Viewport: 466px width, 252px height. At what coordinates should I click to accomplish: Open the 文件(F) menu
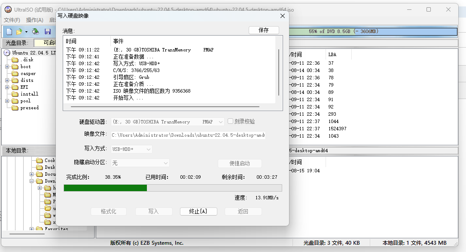point(12,20)
